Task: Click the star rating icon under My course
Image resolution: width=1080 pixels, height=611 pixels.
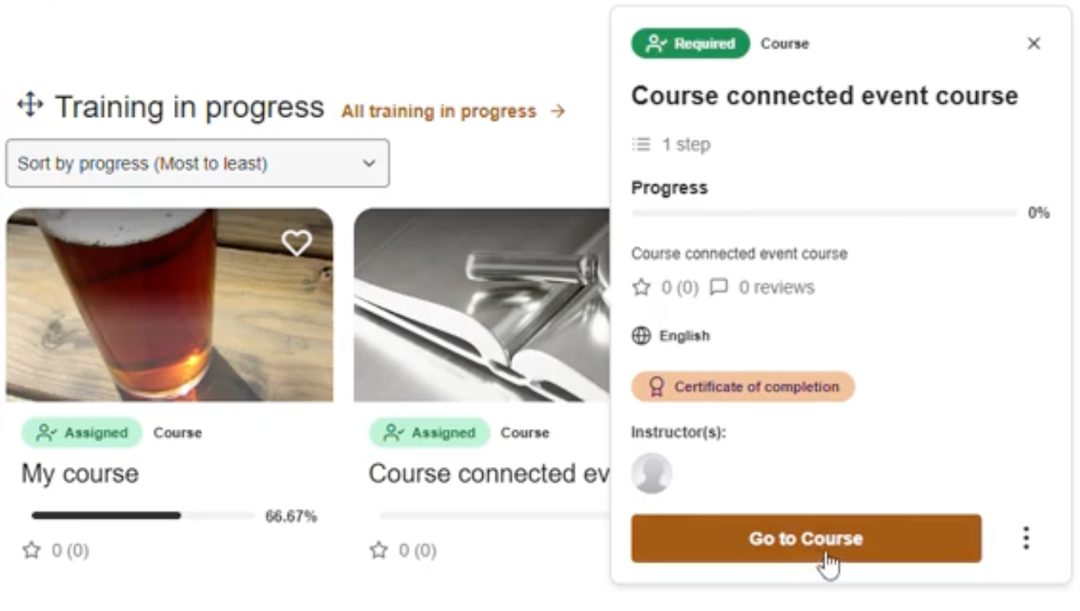Action: [31, 550]
